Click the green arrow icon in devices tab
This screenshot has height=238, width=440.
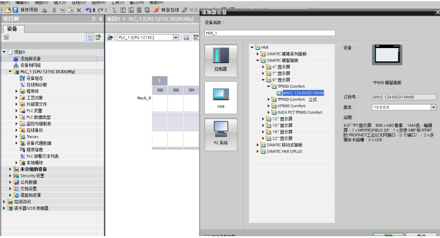98,37
